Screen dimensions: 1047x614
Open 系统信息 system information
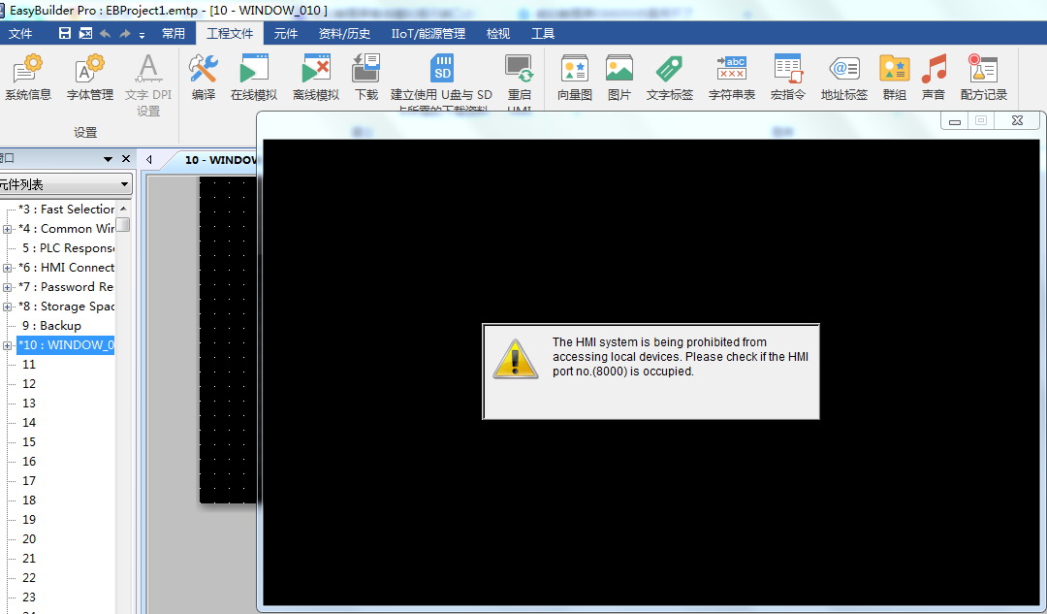click(28, 77)
